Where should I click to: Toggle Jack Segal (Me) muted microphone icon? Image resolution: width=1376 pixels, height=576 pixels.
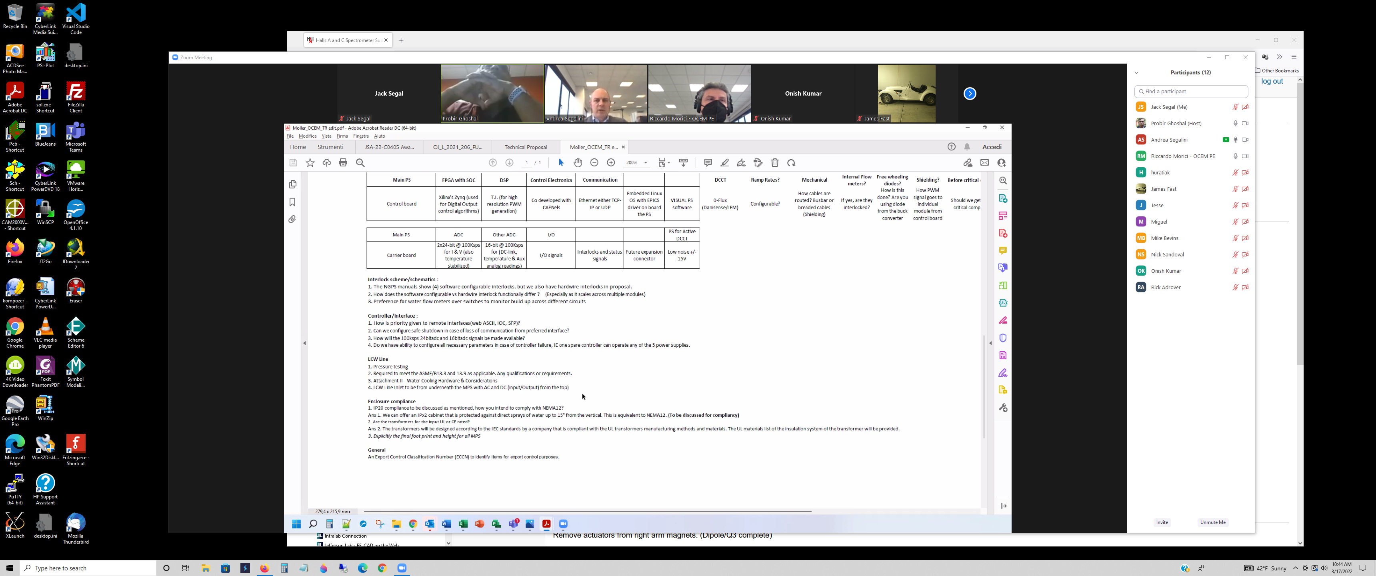point(1235,107)
